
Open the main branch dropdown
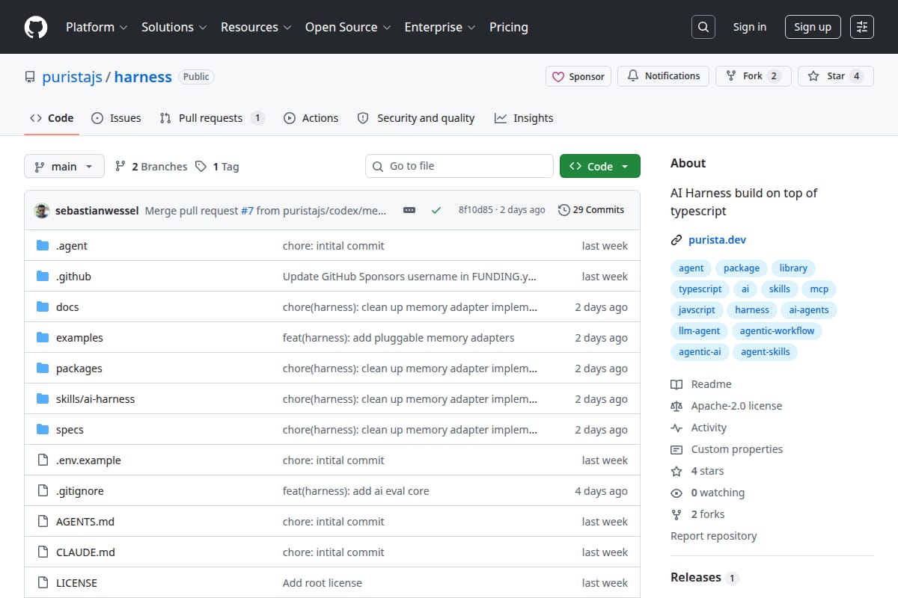[64, 166]
